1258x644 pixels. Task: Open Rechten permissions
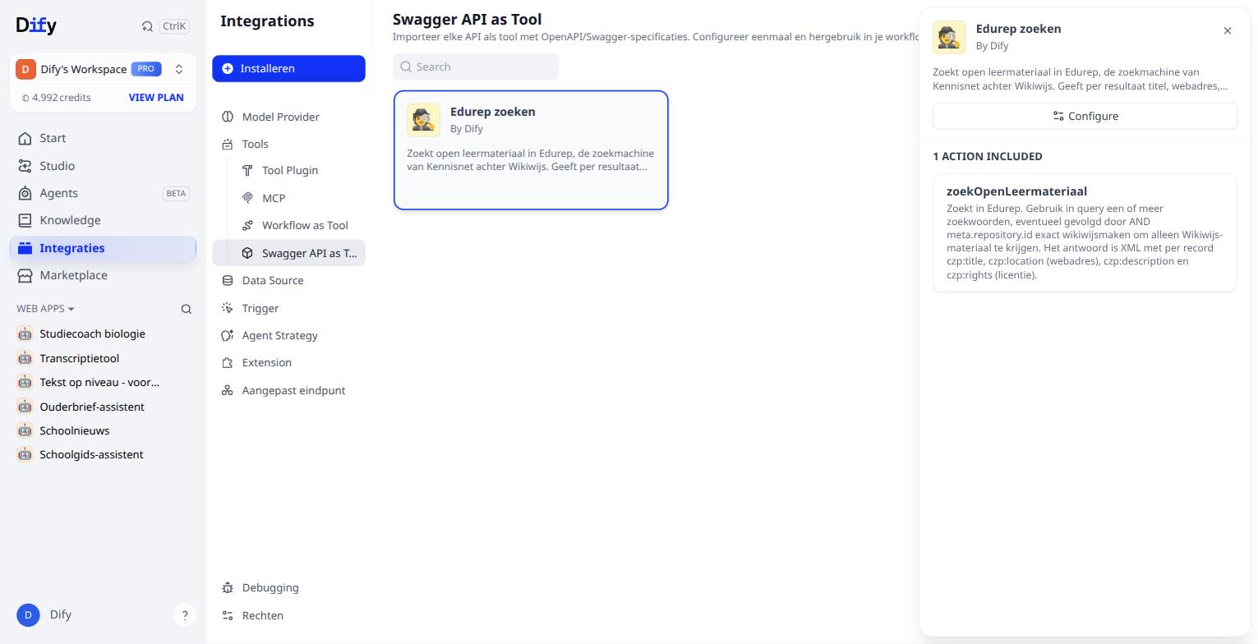coord(288,615)
